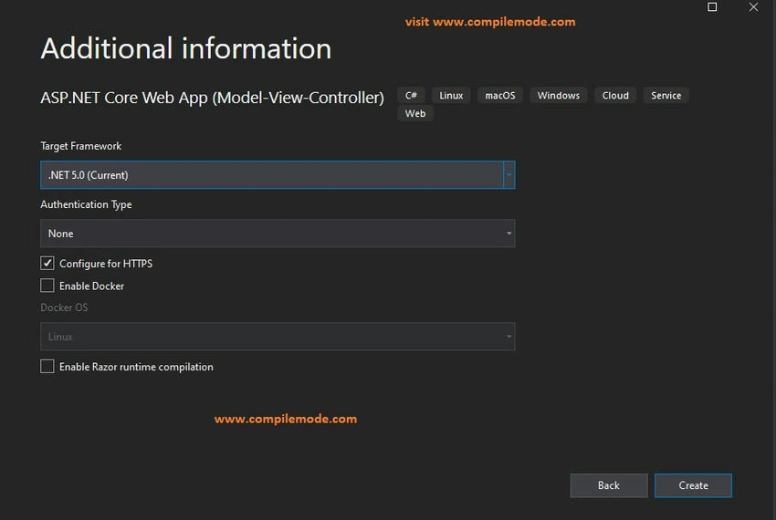The height and width of the screenshot is (520, 776).
Task: Click the Configure for HTTPS label
Action: [106, 264]
